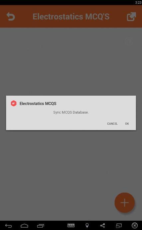Click the Sync MCQS Database message text
Image resolution: width=142 pixels, height=230 pixels.
pyautogui.click(x=71, y=112)
